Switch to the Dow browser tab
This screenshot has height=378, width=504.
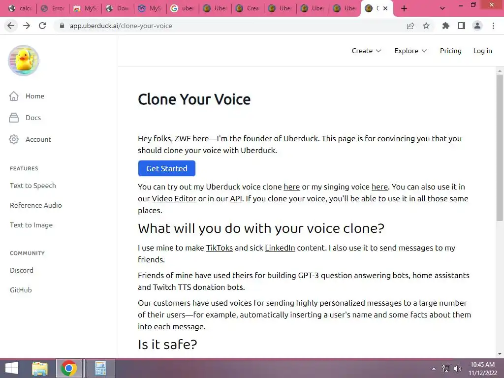coord(118,8)
